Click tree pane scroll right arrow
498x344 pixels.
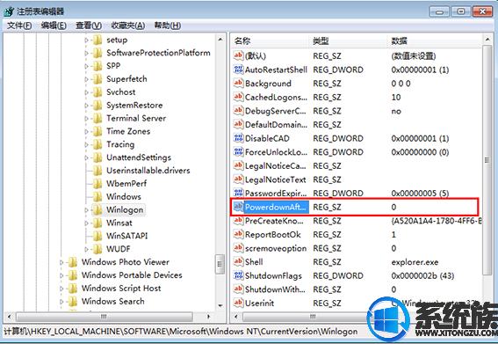point(208,317)
